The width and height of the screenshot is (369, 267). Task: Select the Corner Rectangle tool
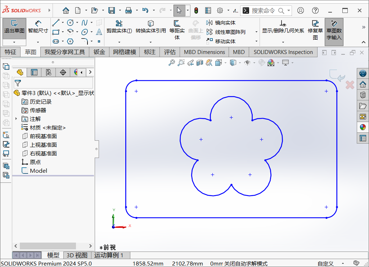tap(56, 32)
